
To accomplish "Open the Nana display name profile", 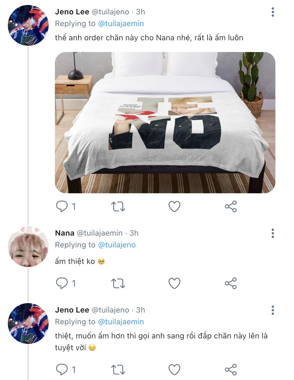I will pos(65,233).
